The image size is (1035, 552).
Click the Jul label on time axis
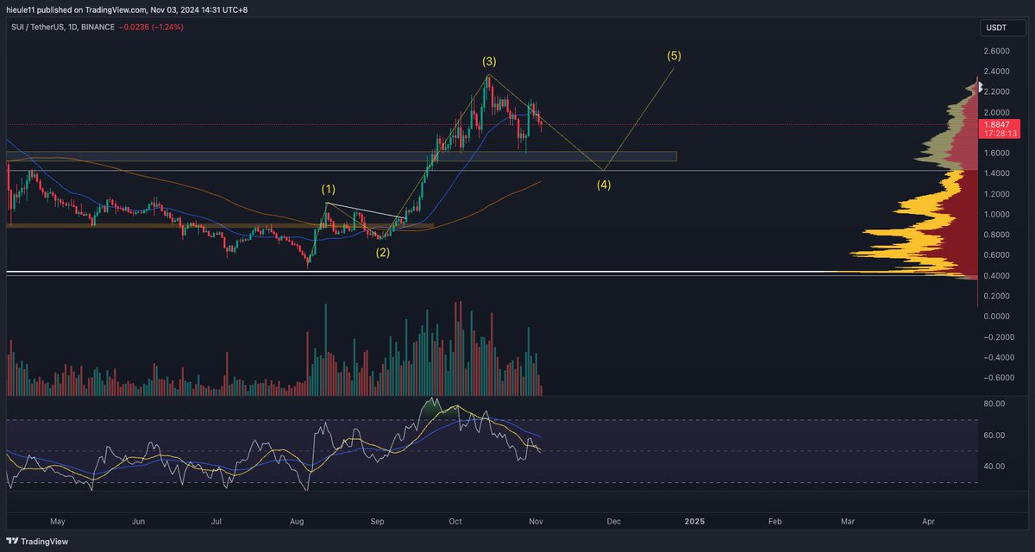(x=217, y=522)
